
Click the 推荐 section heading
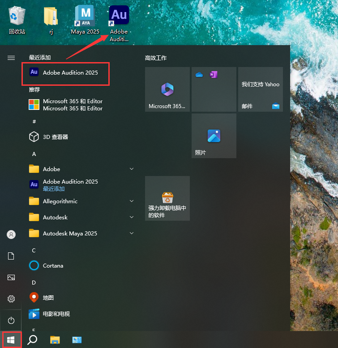(x=34, y=90)
